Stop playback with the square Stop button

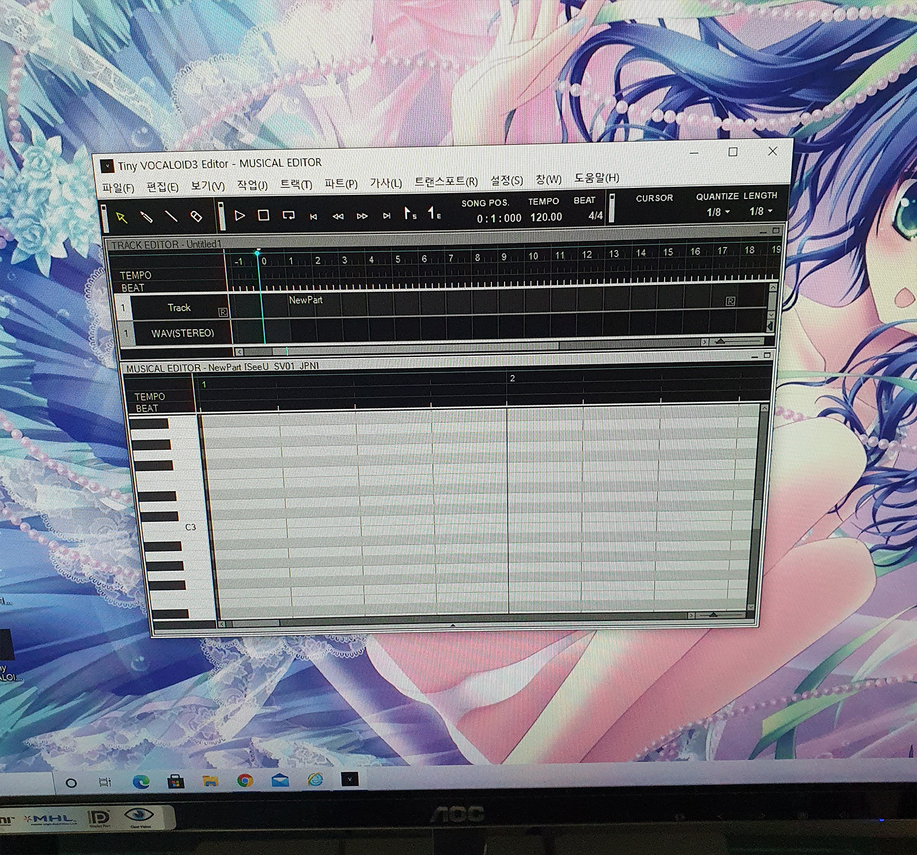coord(263,216)
